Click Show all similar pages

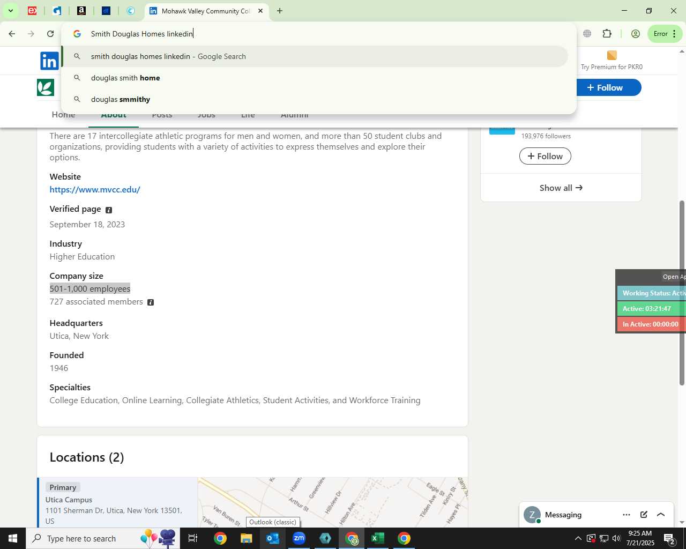coord(561,188)
